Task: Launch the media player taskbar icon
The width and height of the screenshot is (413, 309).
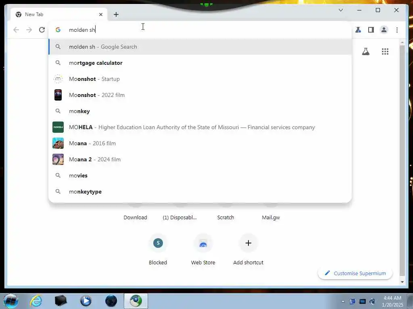Action: (86, 301)
